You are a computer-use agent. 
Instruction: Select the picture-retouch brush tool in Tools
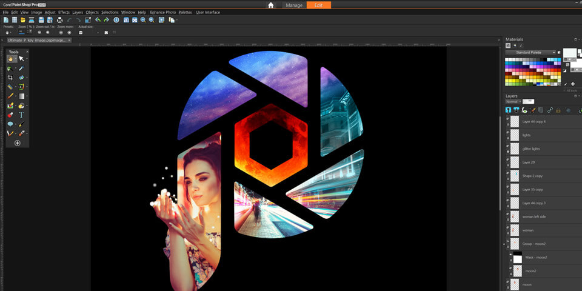[x=10, y=105]
